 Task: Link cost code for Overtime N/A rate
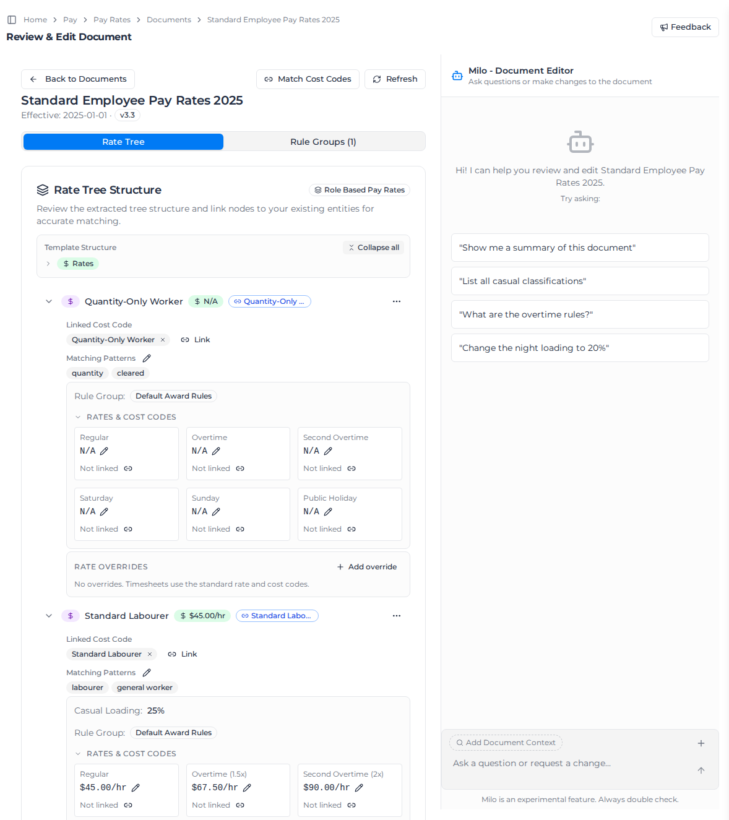click(240, 468)
